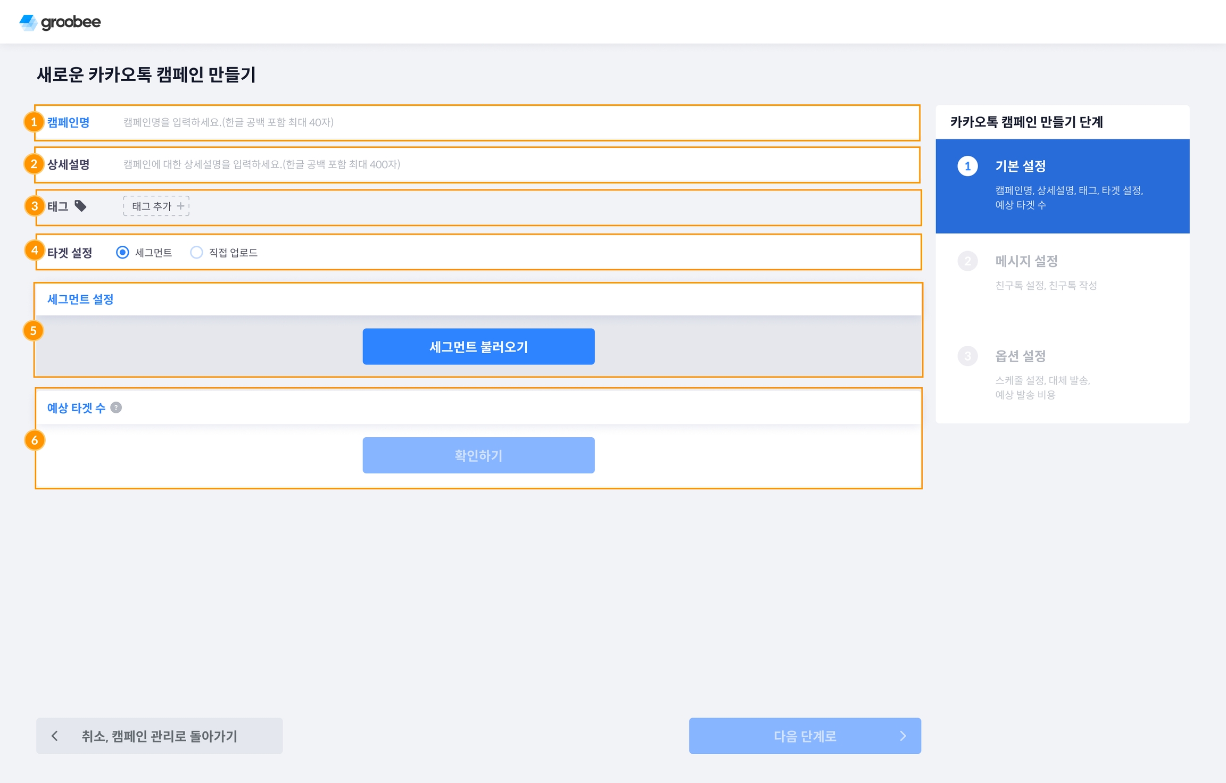Click orange annotation marker number 5
1226x783 pixels.
coord(34,331)
